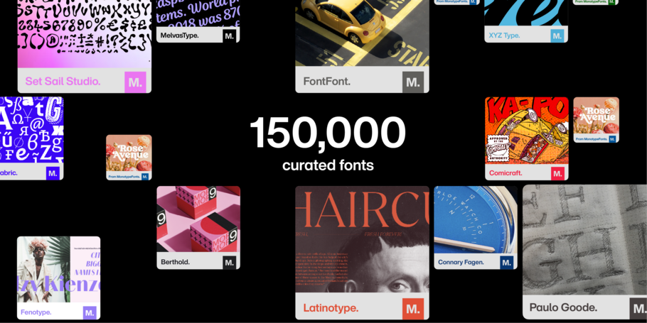Image resolution: width=647 pixels, height=323 pixels.
Task: Open the XYZ Type blue lettering image
Action: [526, 13]
